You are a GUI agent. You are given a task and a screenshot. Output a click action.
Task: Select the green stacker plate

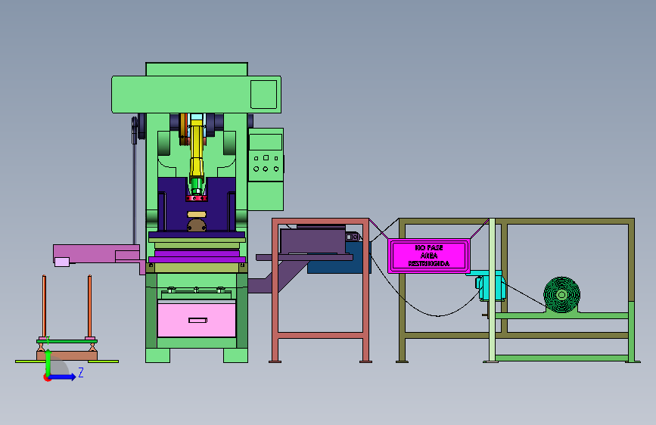[x=67, y=341]
